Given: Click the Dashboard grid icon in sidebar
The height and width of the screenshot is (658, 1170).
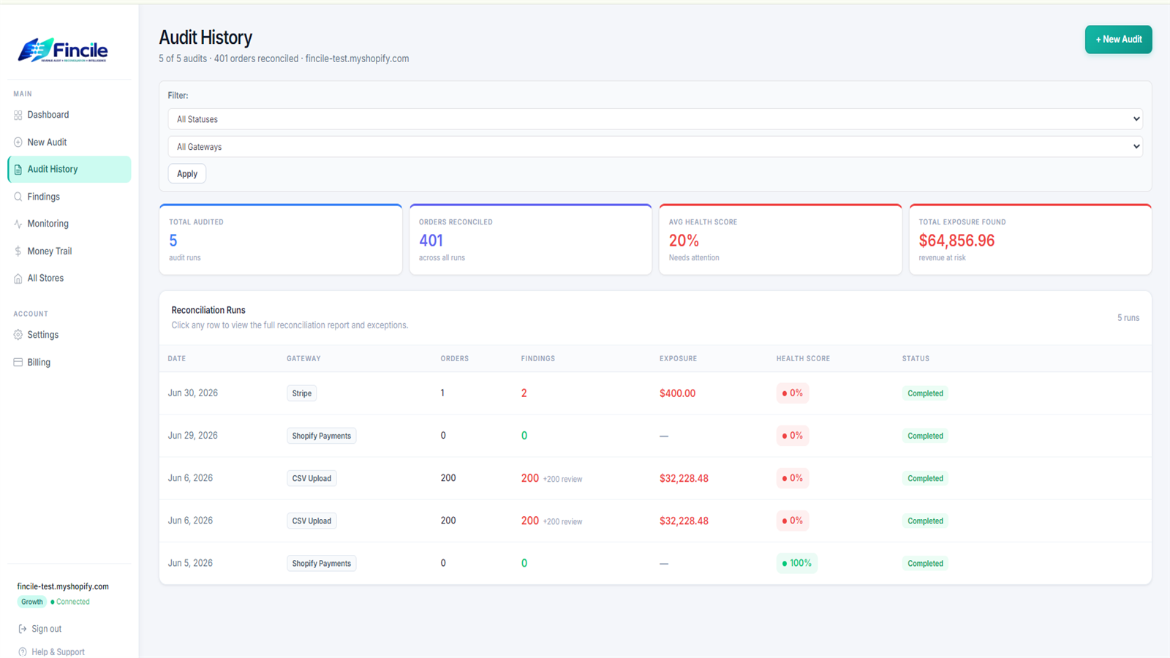Looking at the screenshot, I should (x=18, y=115).
